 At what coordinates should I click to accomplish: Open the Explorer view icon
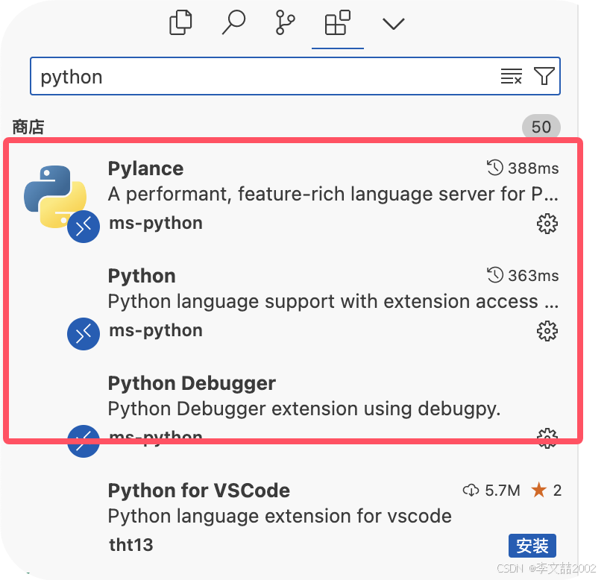[180, 22]
